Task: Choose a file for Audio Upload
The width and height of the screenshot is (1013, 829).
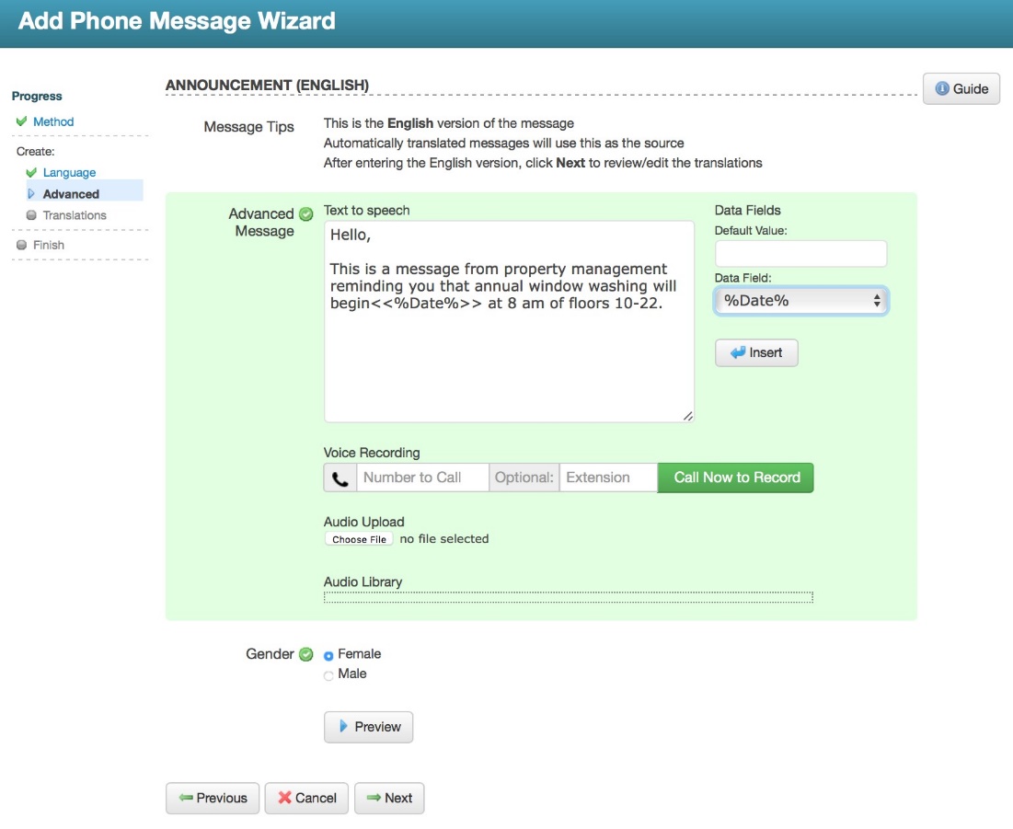Action: [359, 538]
